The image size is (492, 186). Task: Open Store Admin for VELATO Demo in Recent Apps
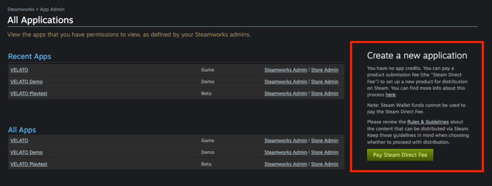tap(325, 82)
